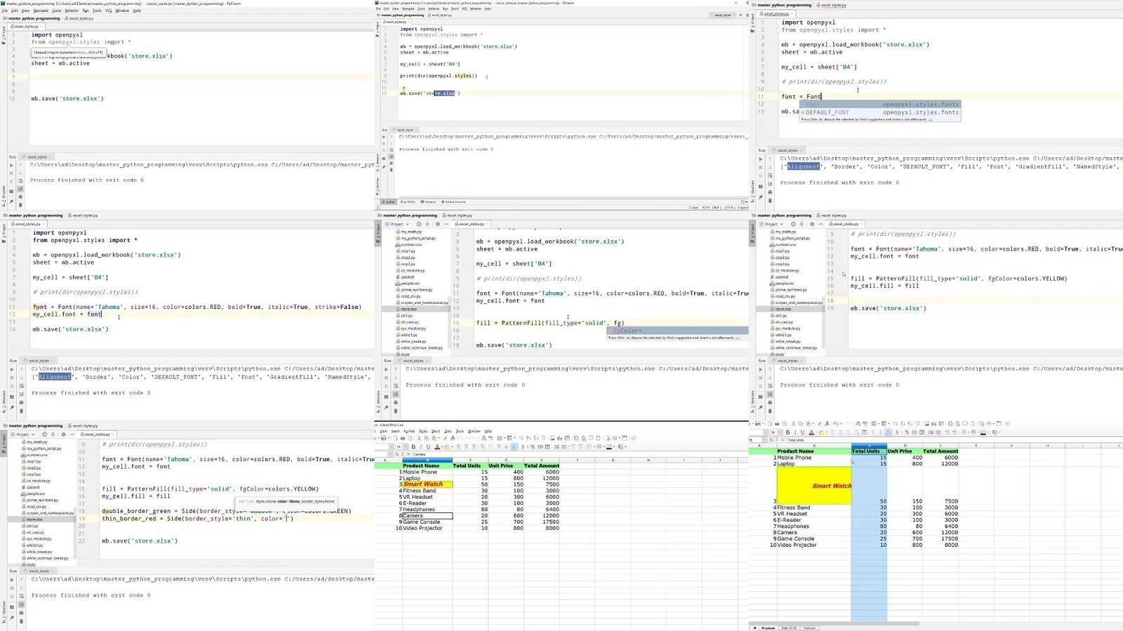Viewport: 1123px width, 631px height.
Task: Click sort ascending icon in Camera-selected LibreOffice window
Action: [x=529, y=438]
